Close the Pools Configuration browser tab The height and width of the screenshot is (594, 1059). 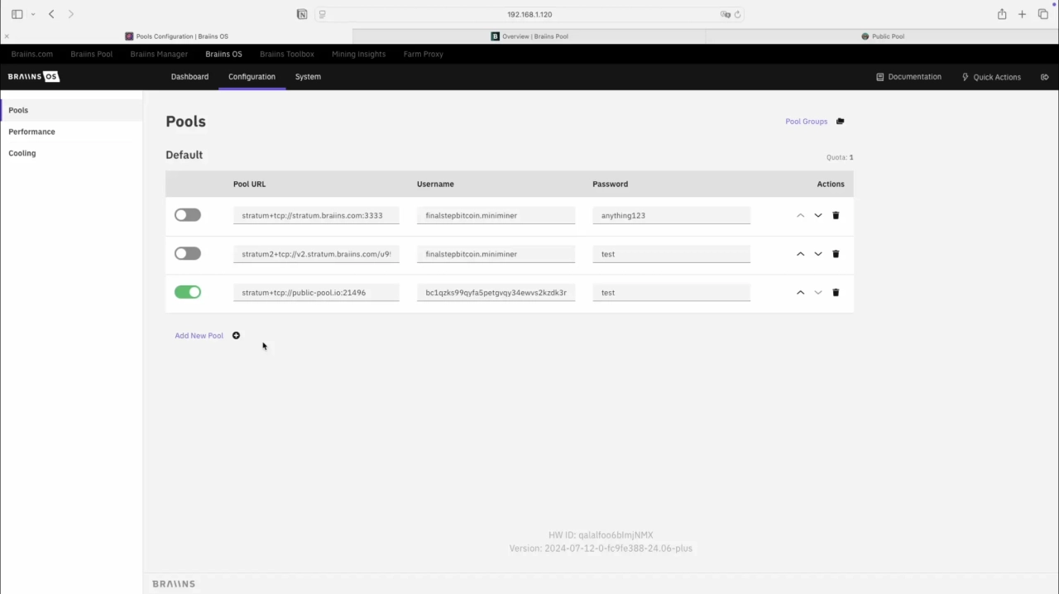coord(7,36)
